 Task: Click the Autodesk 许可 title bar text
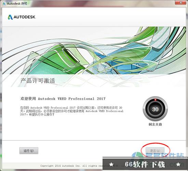pyautogui.click(x=17, y=4)
